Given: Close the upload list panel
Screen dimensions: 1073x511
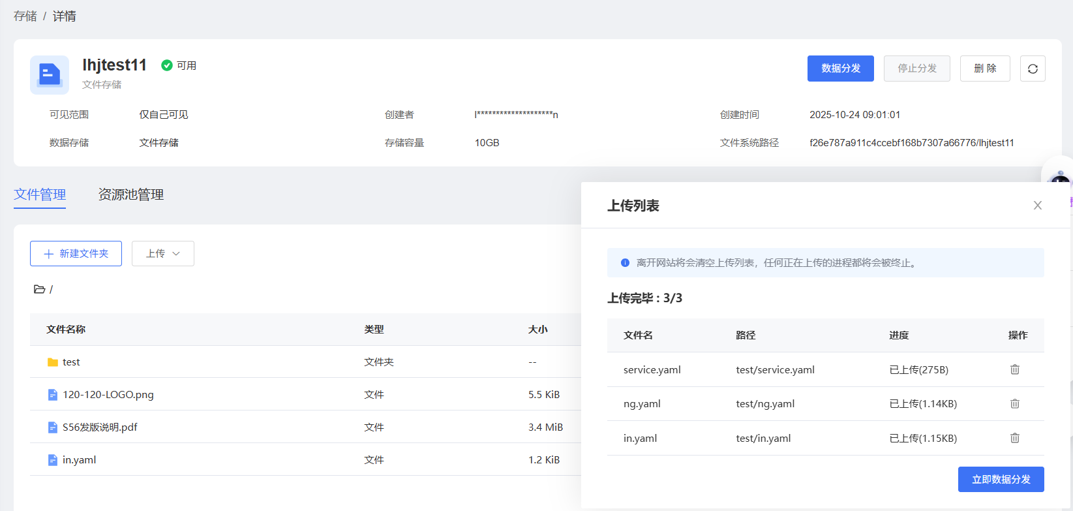Looking at the screenshot, I should click(x=1037, y=206).
